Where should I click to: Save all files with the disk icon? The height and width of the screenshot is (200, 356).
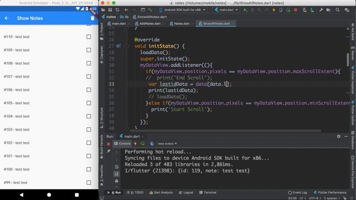tap(110, 10)
